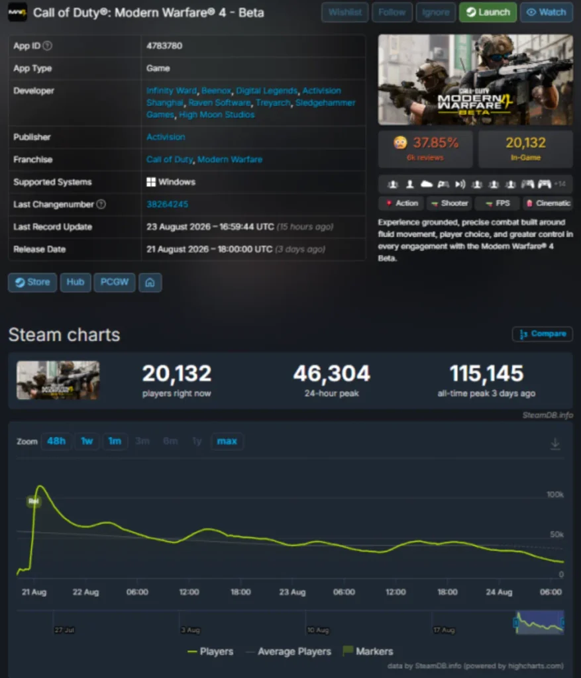
Task: Click the app ID value 4783780
Action: coord(164,46)
